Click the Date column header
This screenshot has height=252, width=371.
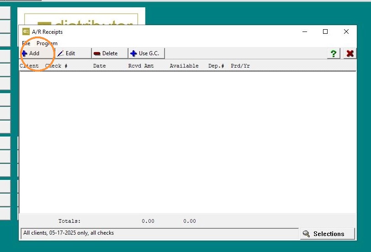(x=100, y=66)
